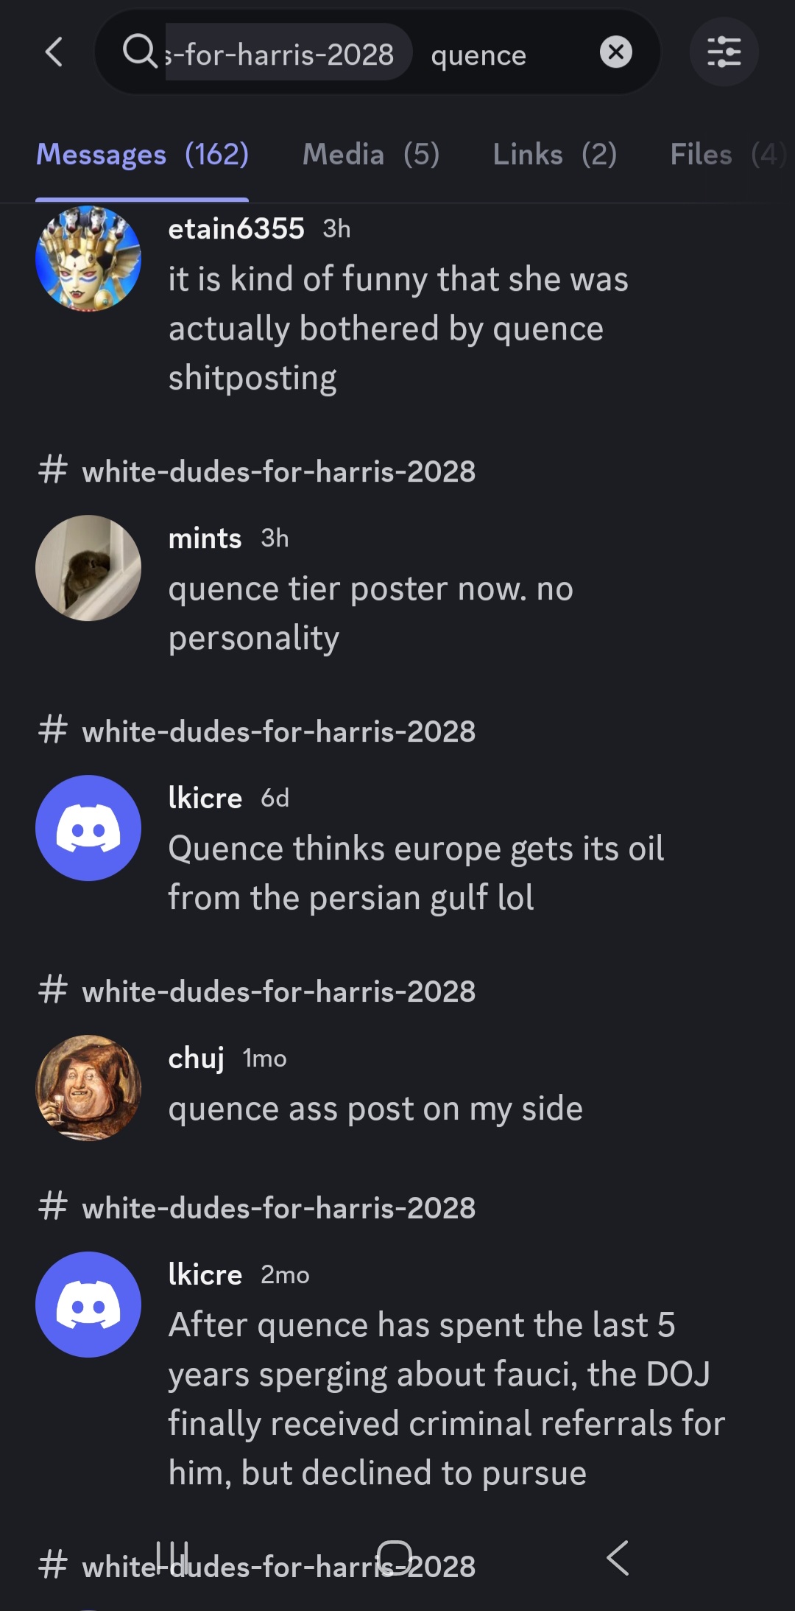
Task: Open search filter options slider icon
Action: (x=724, y=52)
